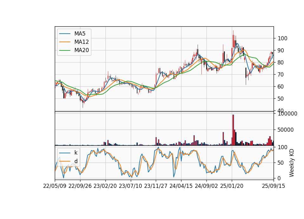Click the 100 tick on the Weekly KD axis
304x219 pixels.
coord(282,147)
